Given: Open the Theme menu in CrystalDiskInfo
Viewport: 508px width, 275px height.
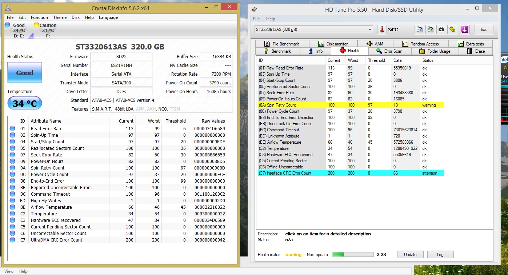Looking at the screenshot, I should (x=60, y=17).
